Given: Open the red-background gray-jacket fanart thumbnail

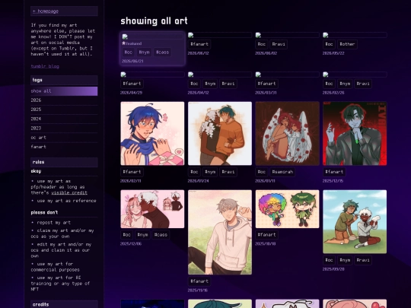Looking at the screenshot, I should point(355,134).
